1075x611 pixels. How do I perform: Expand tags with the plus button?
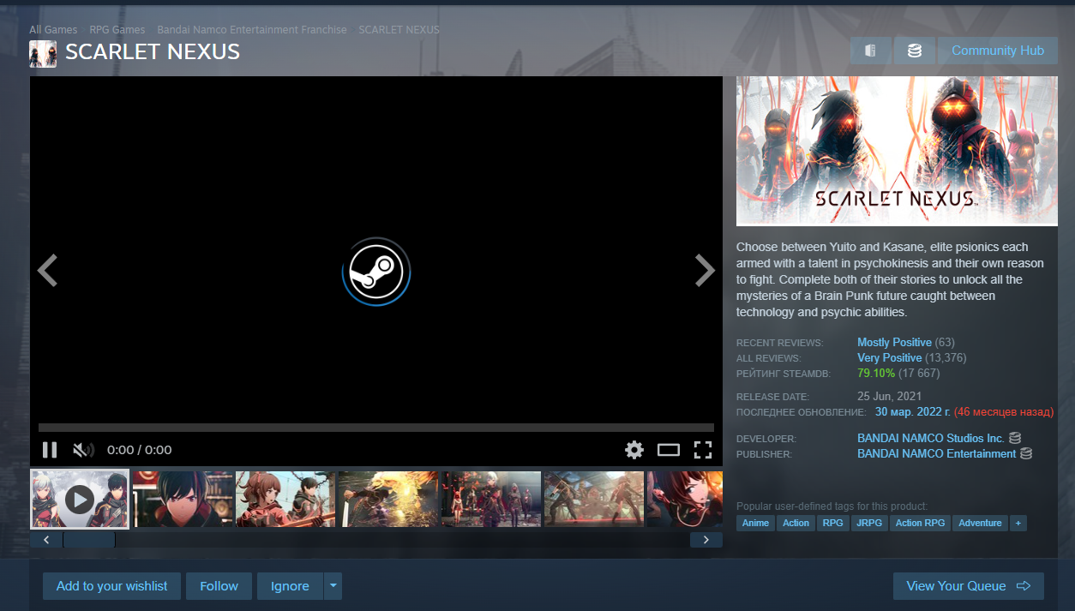pos(1018,523)
